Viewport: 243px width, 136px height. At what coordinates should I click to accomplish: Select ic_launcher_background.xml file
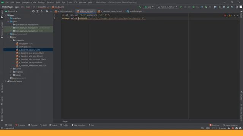[x=30, y=62]
